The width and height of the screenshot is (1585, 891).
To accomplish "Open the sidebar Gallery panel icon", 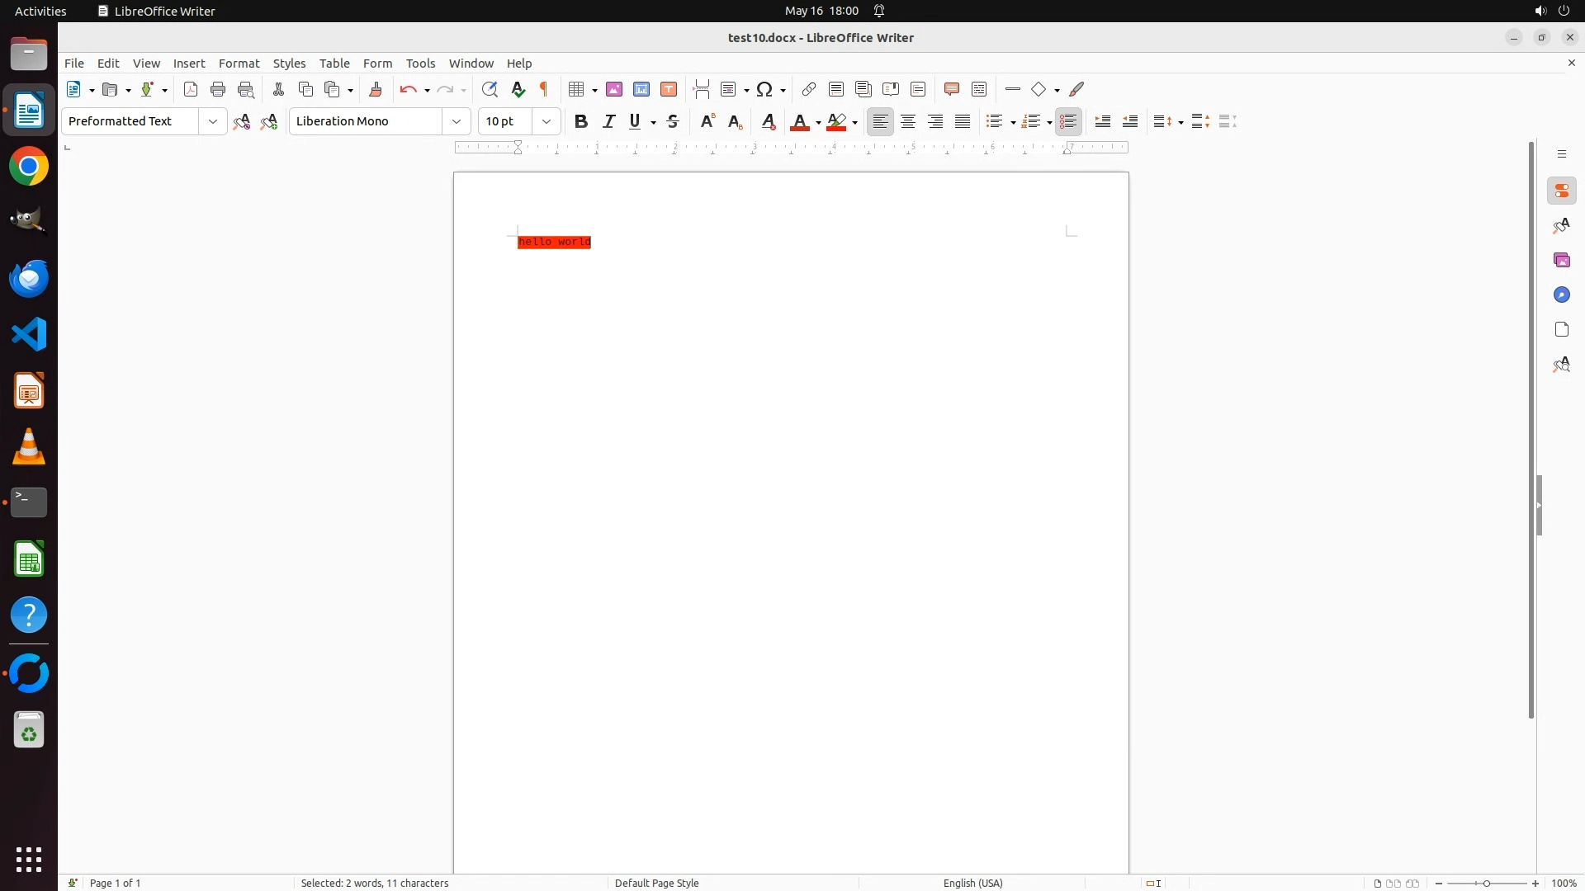I will click(1561, 261).
